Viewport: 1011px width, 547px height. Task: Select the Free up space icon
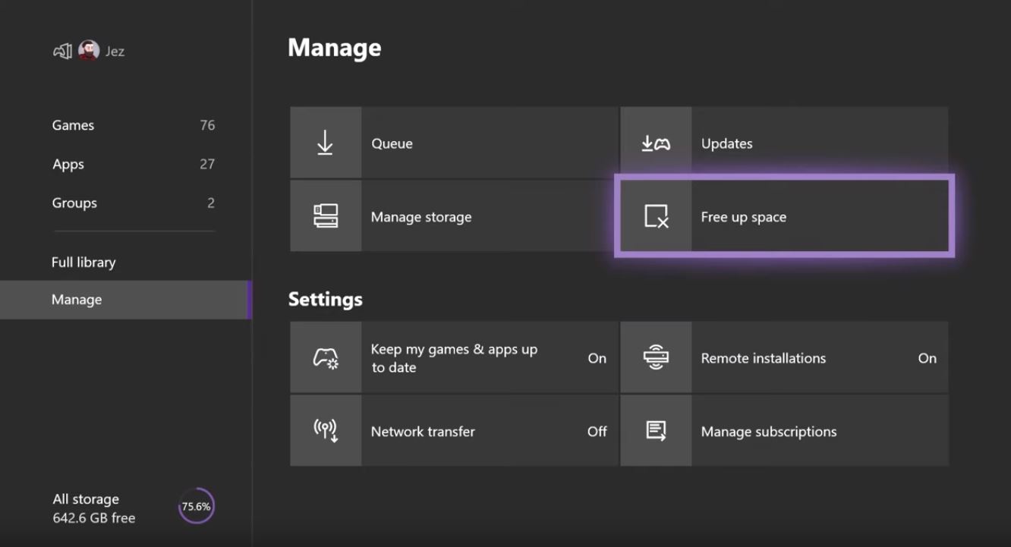pos(655,215)
